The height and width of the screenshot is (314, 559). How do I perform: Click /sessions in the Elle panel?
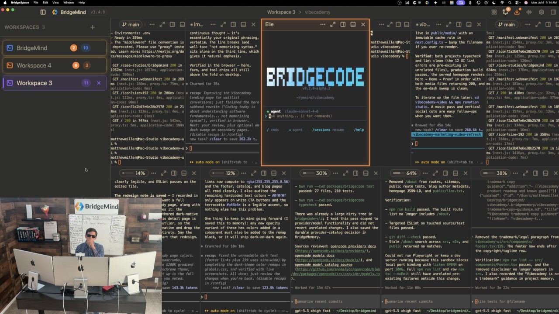[321, 130]
